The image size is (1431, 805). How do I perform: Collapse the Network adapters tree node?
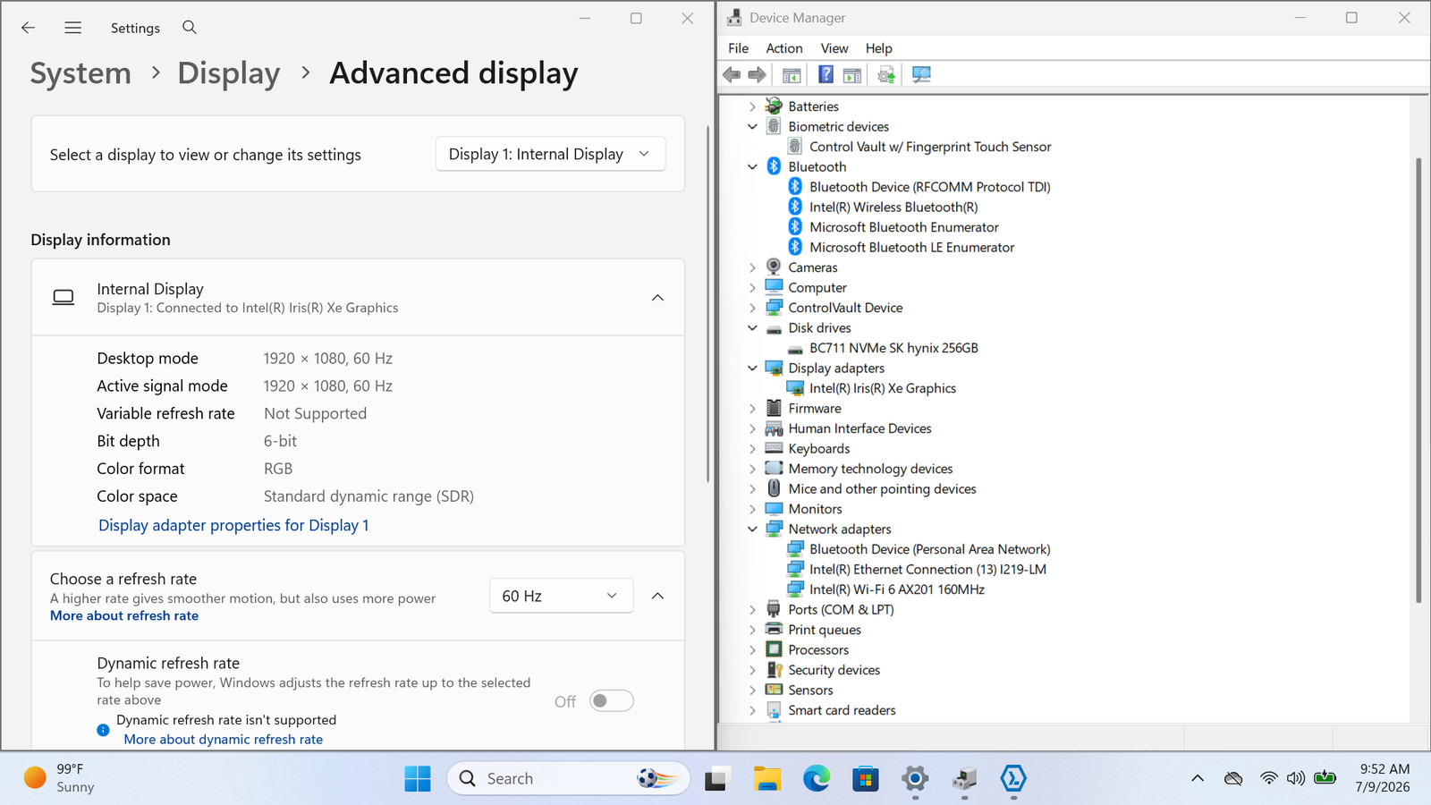[752, 530]
